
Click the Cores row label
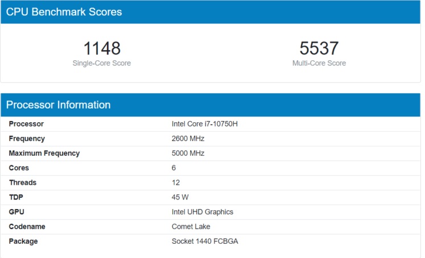click(x=19, y=168)
